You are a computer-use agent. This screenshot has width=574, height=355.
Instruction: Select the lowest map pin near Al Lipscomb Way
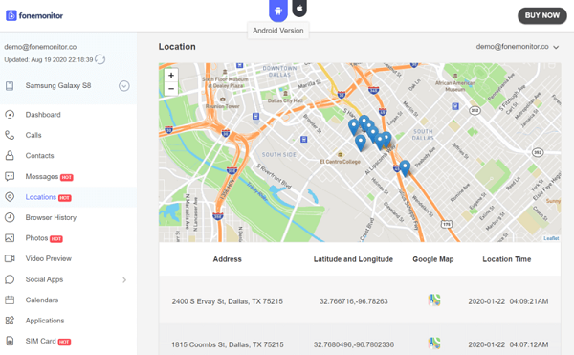pyautogui.click(x=405, y=168)
